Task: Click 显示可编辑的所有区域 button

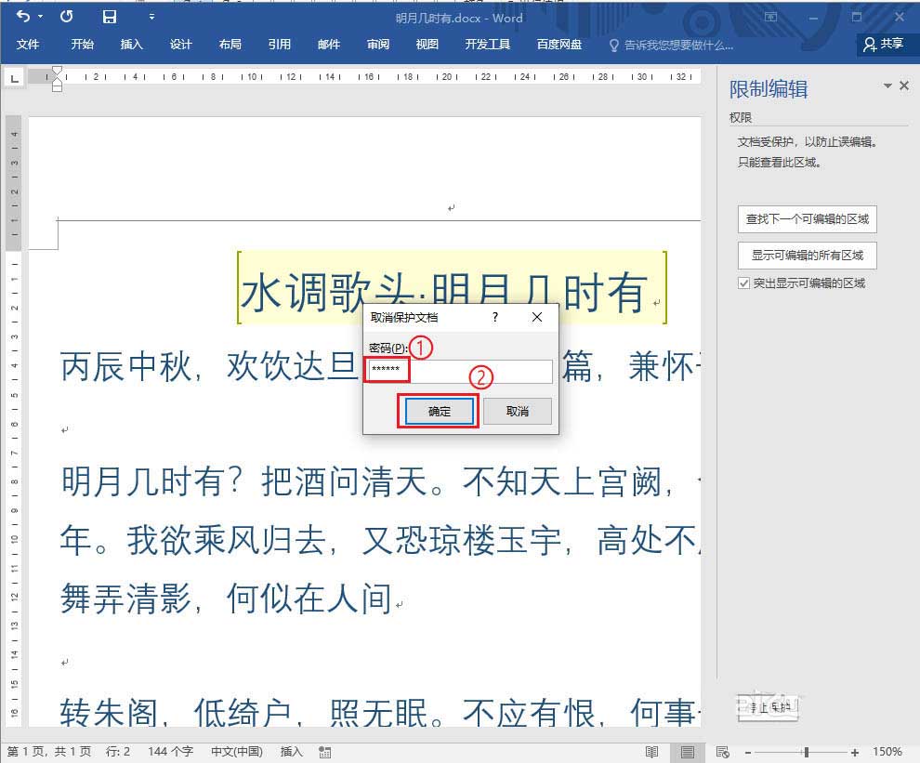Action: point(807,255)
